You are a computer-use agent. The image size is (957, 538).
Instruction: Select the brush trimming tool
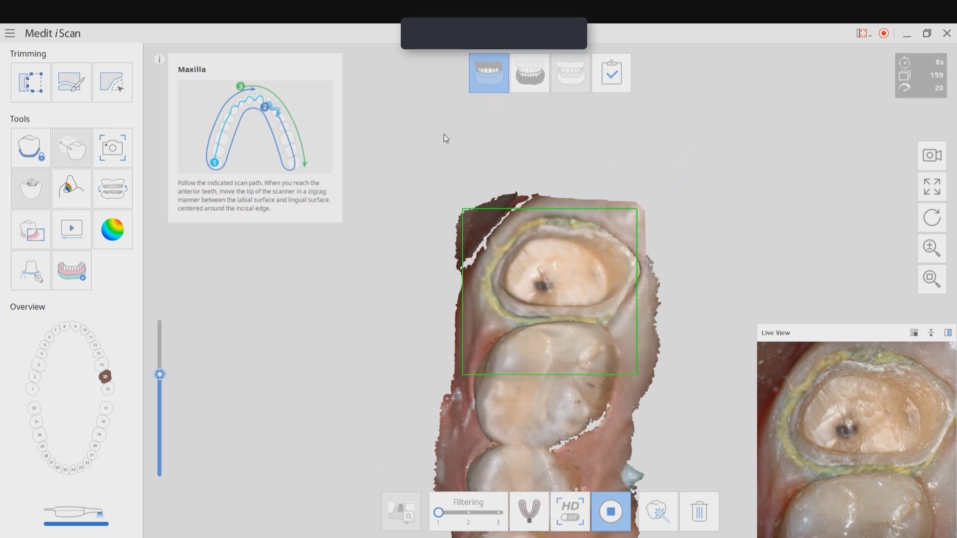tap(72, 83)
